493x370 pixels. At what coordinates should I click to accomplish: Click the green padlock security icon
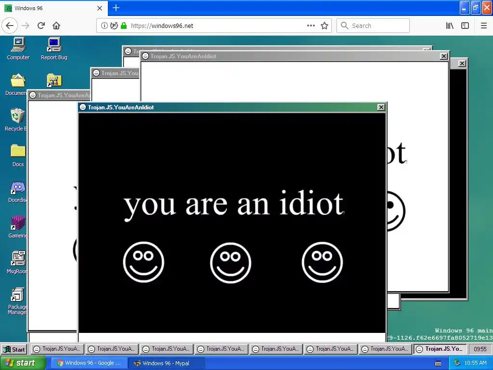tap(124, 26)
